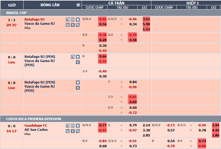Image resolution: width=221 pixels, height=149 pixels.
Task: Open statistics chart icon for Botafogo RJ match
Action: pyautogui.click(x=68, y=25)
